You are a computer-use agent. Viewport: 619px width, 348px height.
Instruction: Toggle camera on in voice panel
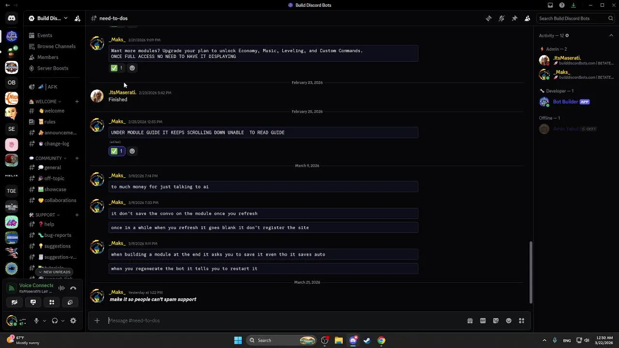click(x=15, y=302)
